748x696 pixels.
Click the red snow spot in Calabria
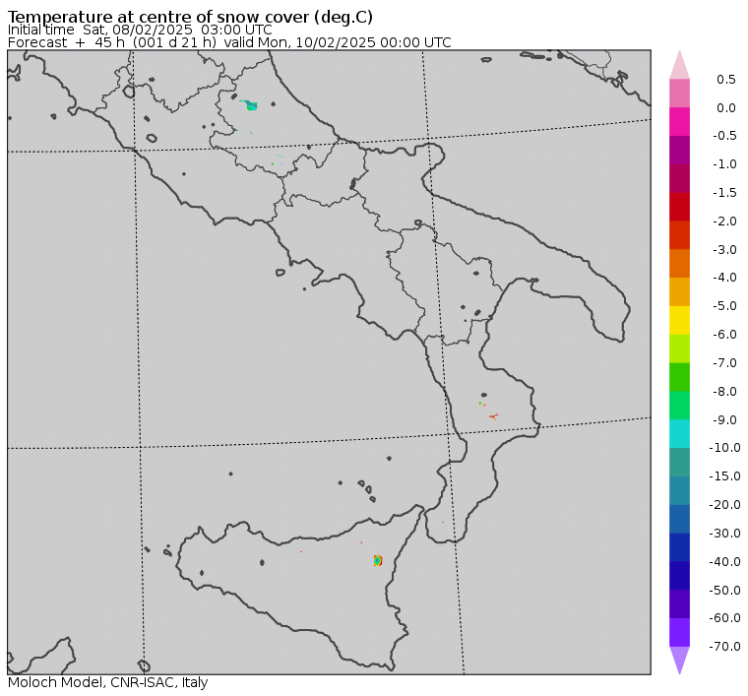(493, 417)
